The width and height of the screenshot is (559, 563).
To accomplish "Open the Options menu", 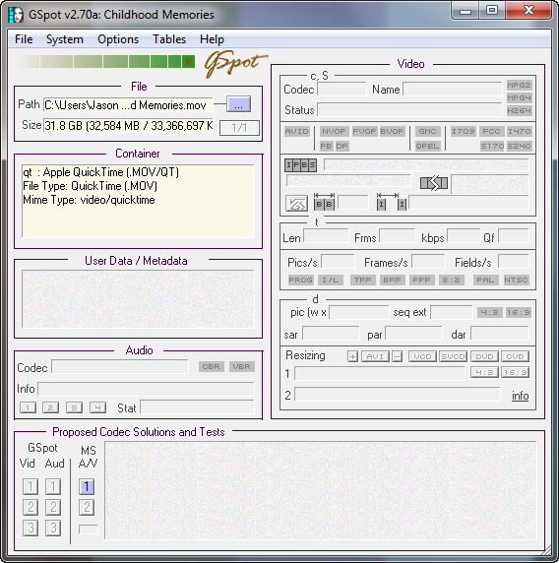I will (118, 39).
